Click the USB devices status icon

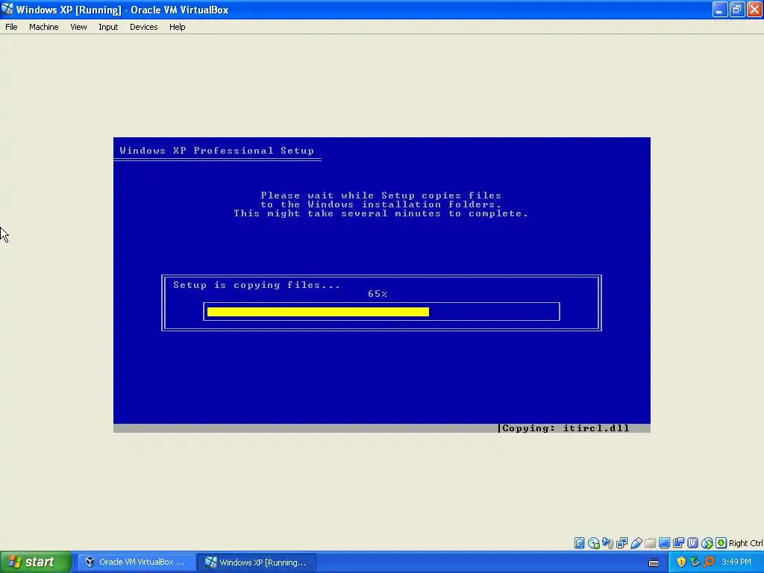click(x=636, y=543)
